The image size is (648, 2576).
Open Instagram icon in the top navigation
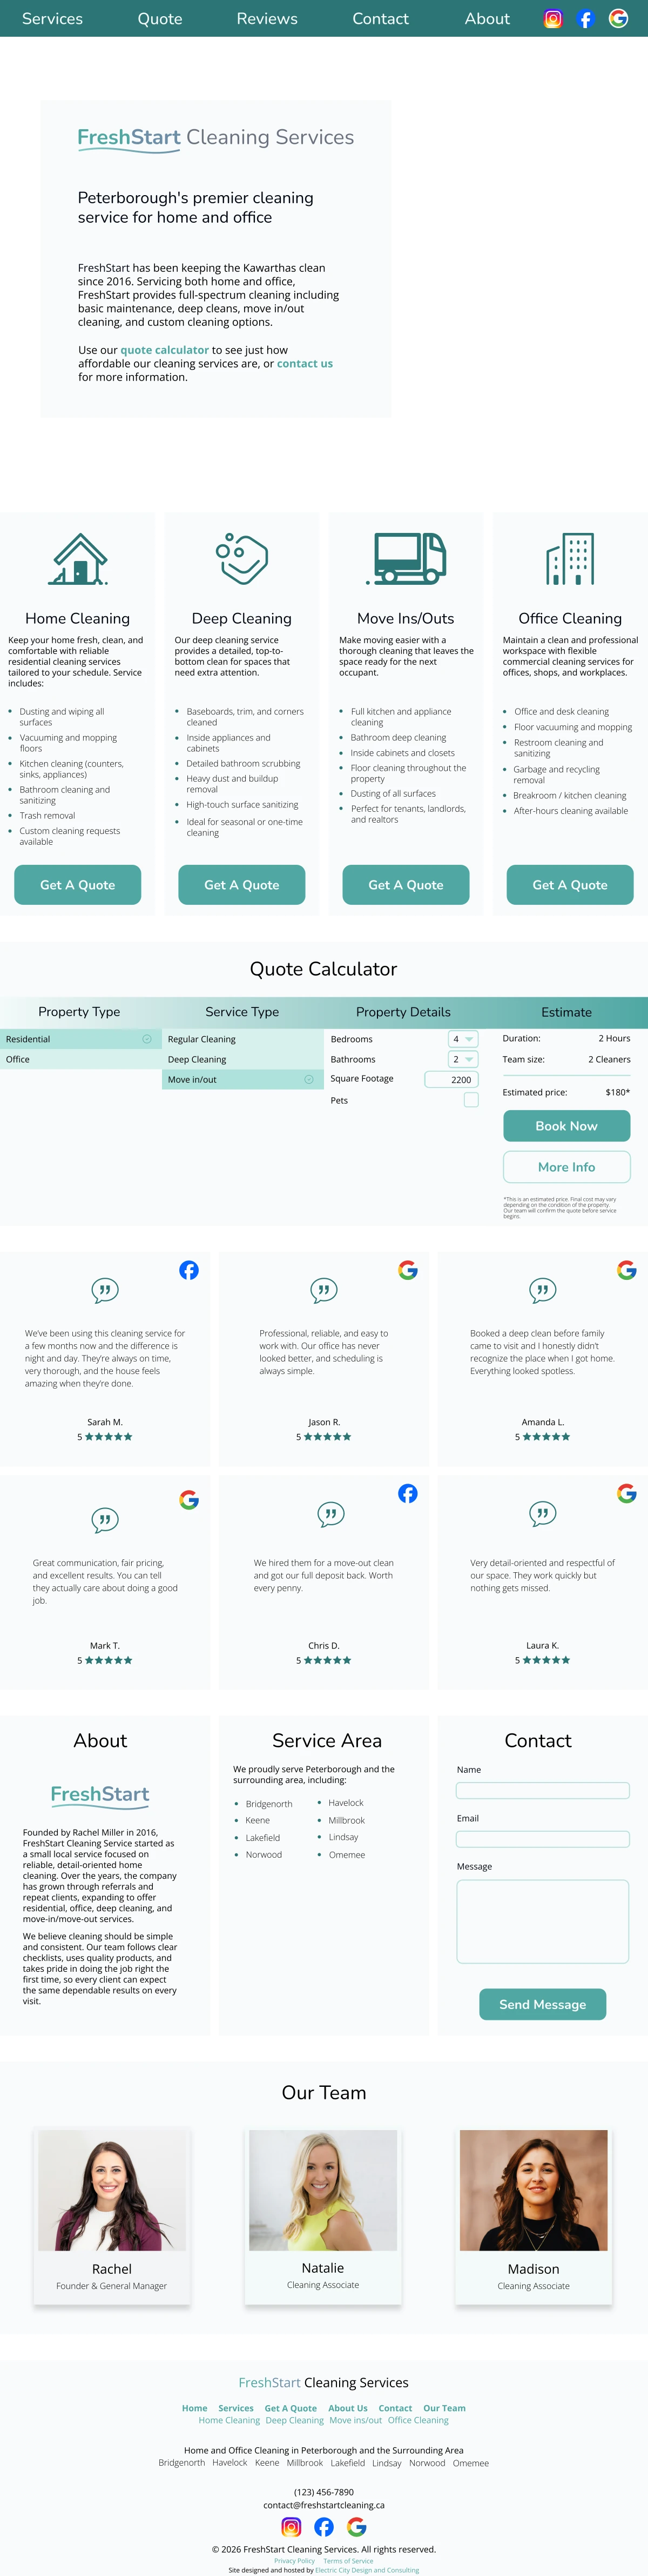click(x=552, y=19)
